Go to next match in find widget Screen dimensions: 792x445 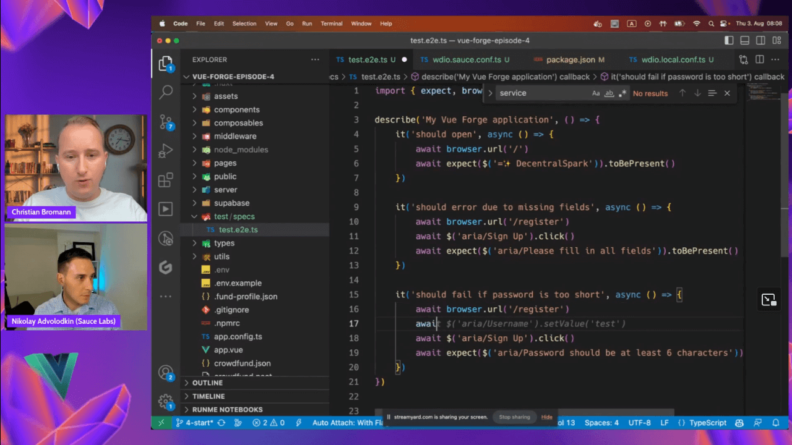coord(697,93)
